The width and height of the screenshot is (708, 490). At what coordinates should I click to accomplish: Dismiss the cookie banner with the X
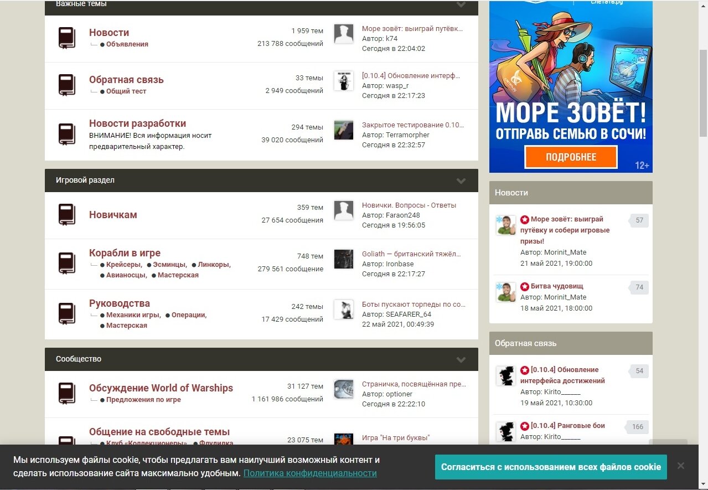[x=681, y=466]
